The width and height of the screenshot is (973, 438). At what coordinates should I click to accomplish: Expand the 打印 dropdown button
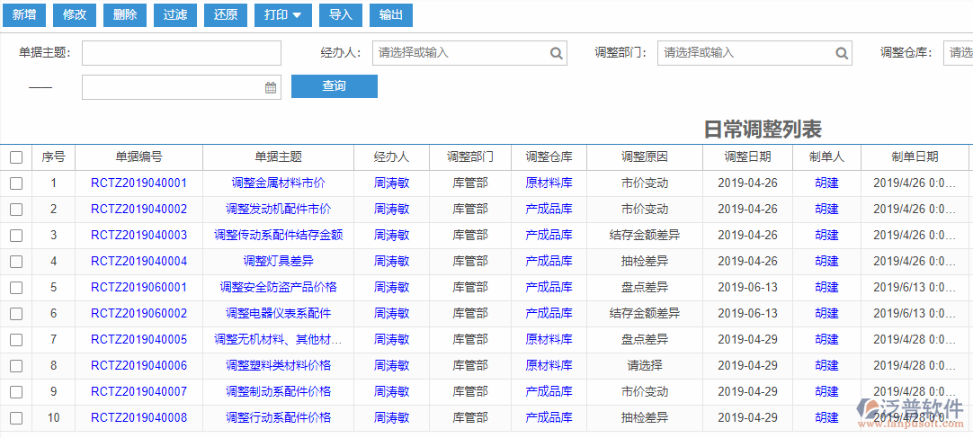282,15
